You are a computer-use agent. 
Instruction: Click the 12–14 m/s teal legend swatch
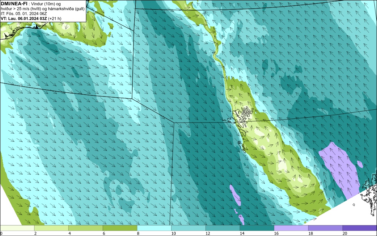point(223,228)
